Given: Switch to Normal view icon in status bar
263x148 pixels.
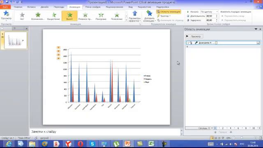Looking at the screenshot, I should pyautogui.click(x=212, y=138).
